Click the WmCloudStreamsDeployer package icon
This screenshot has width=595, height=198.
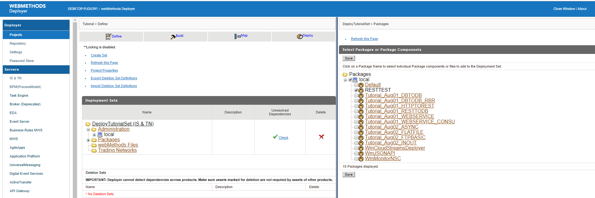tap(361, 148)
